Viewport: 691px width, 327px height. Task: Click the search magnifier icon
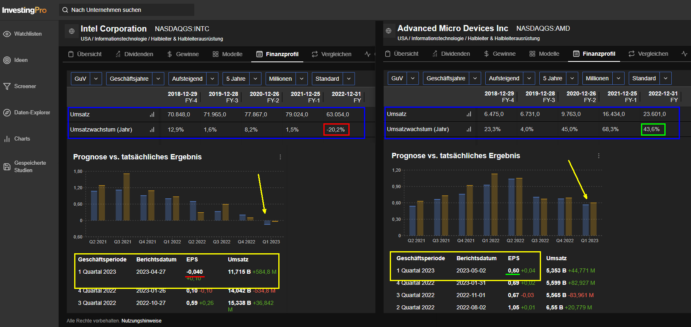pyautogui.click(x=65, y=10)
